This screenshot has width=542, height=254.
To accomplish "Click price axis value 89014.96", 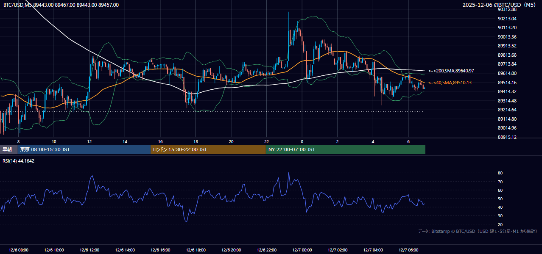I will (x=507, y=128).
